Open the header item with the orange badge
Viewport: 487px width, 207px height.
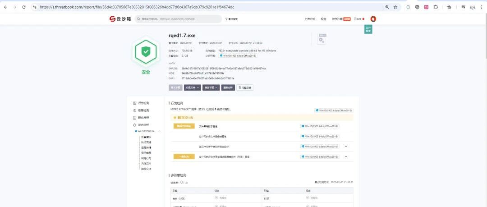tap(341, 19)
